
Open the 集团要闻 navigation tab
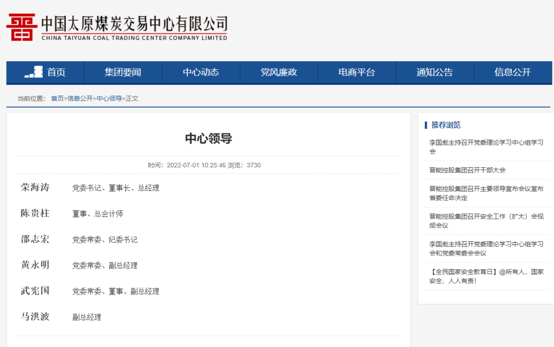(123, 72)
